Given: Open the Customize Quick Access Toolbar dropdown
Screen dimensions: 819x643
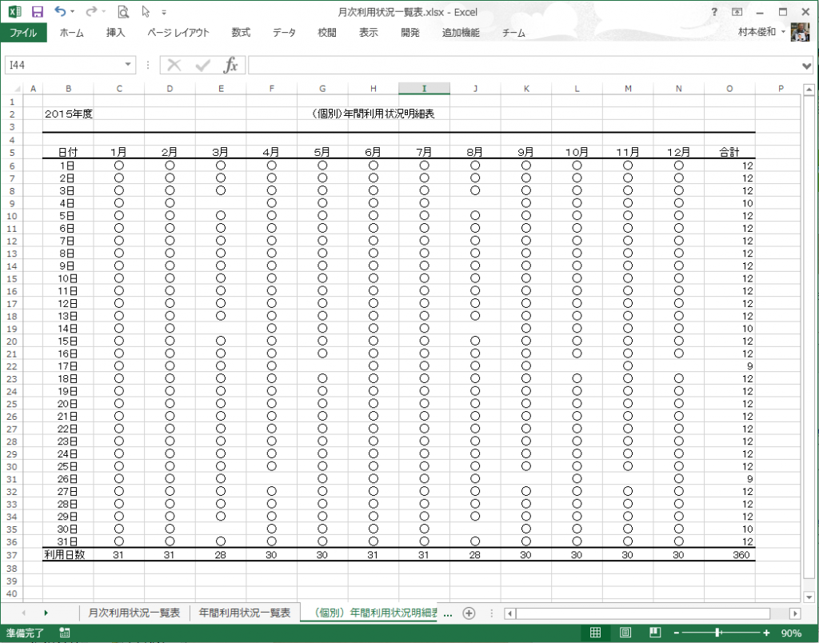Looking at the screenshot, I should (x=164, y=13).
